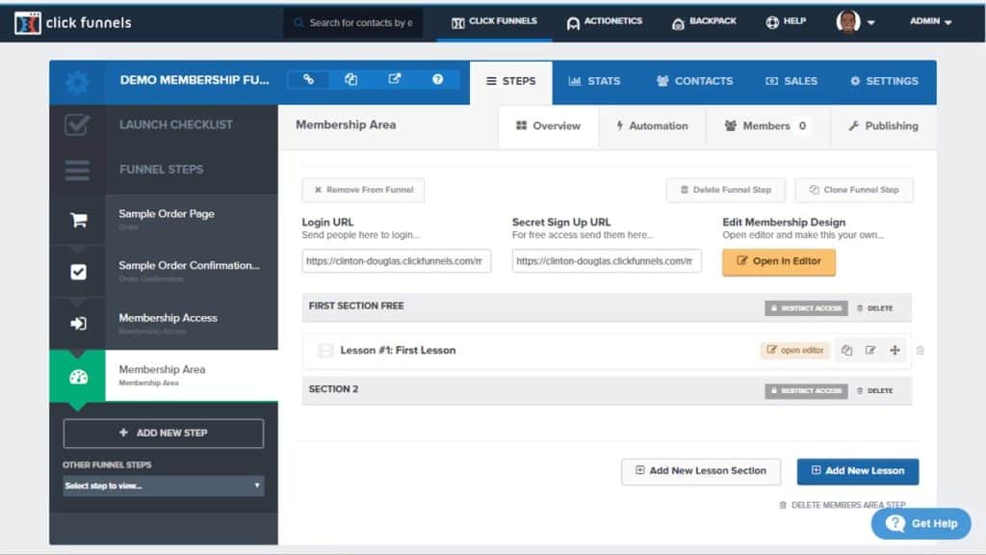Screen dimensions: 986x555
Task: Select the Publishing sub-tab
Action: 883,126
